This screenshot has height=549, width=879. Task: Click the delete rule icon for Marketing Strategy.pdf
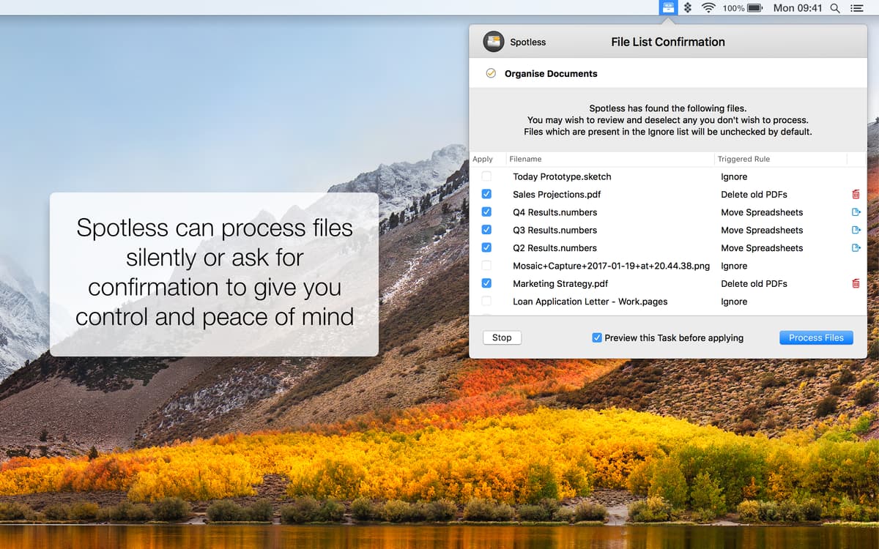click(855, 283)
